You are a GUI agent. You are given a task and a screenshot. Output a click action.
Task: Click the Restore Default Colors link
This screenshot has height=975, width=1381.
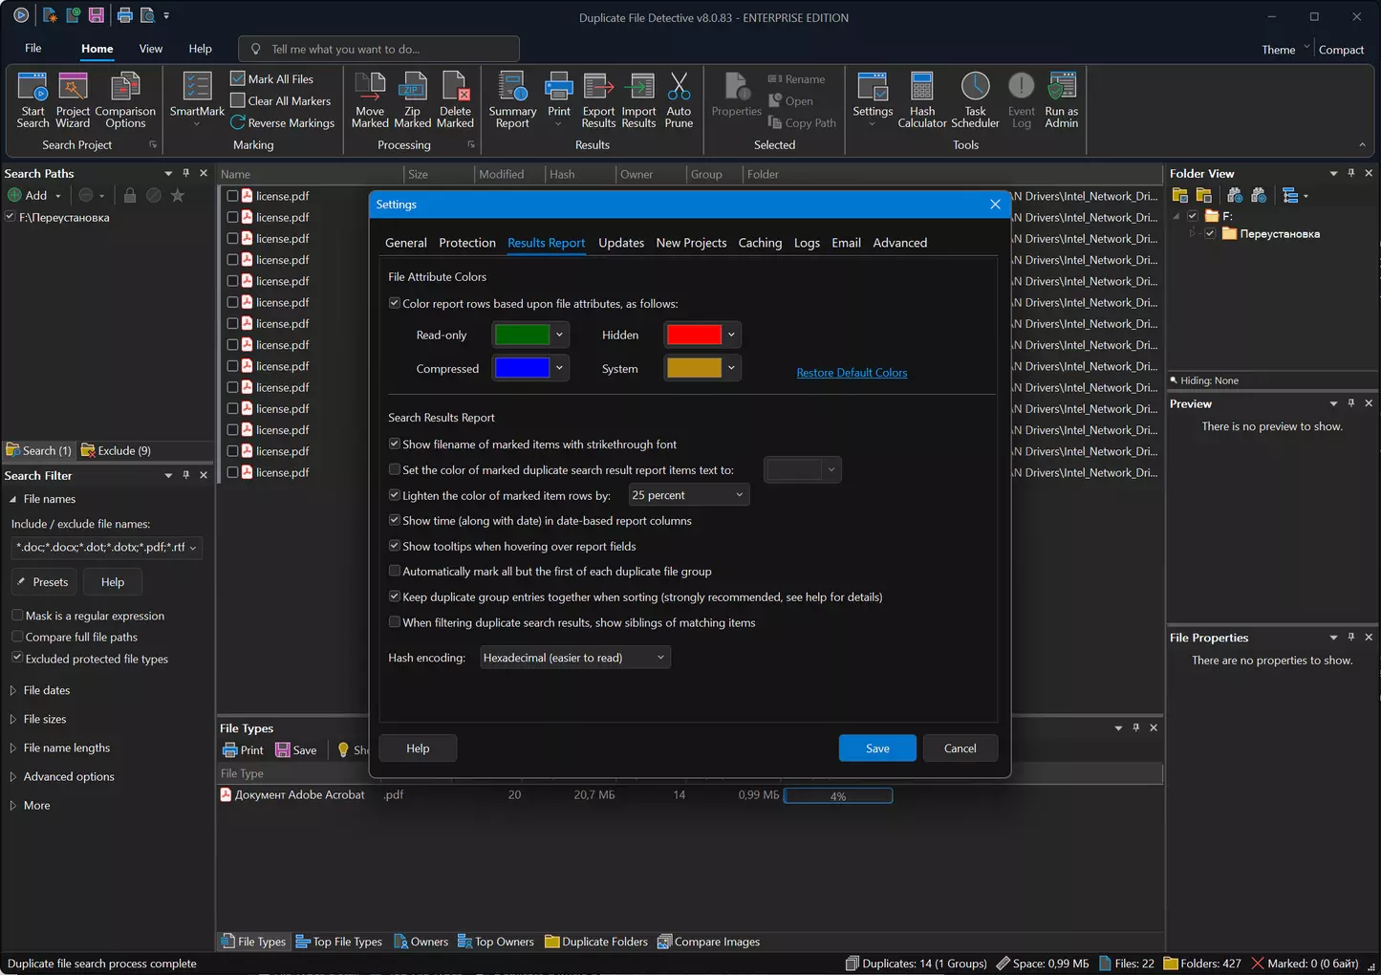pyautogui.click(x=852, y=373)
